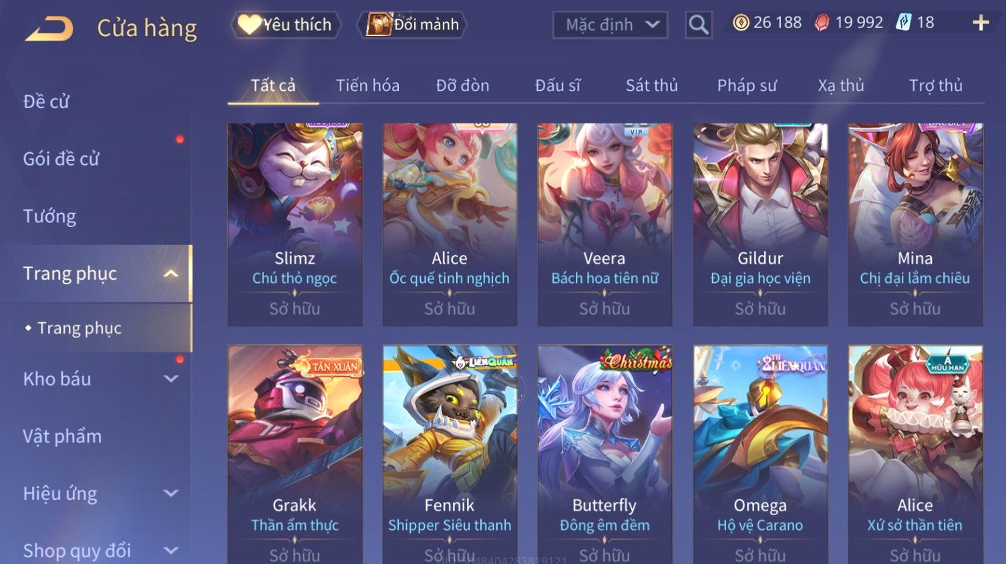Screen dimensions: 1006x564
Task: Click the plus icon to add currency
Action: (x=980, y=23)
